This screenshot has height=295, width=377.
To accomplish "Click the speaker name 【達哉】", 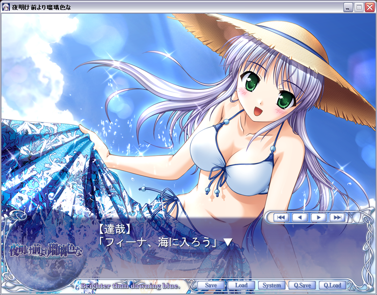I will click(115, 230).
